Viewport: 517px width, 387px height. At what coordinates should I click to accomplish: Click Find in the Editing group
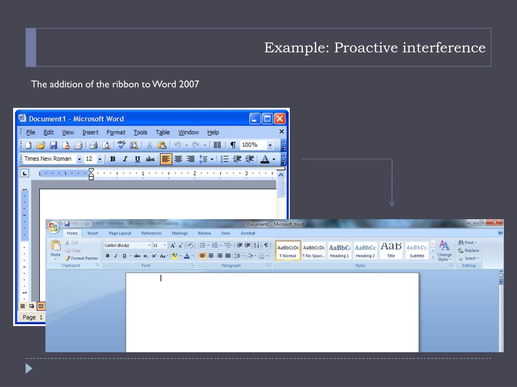pos(467,242)
